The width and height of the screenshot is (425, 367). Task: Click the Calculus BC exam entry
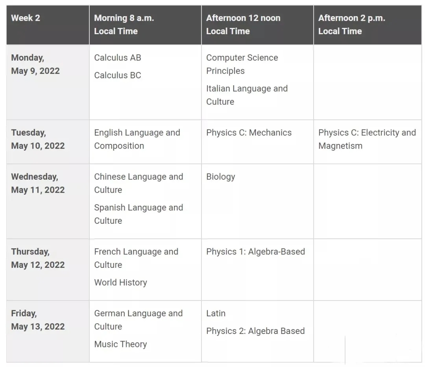pyautogui.click(x=118, y=75)
